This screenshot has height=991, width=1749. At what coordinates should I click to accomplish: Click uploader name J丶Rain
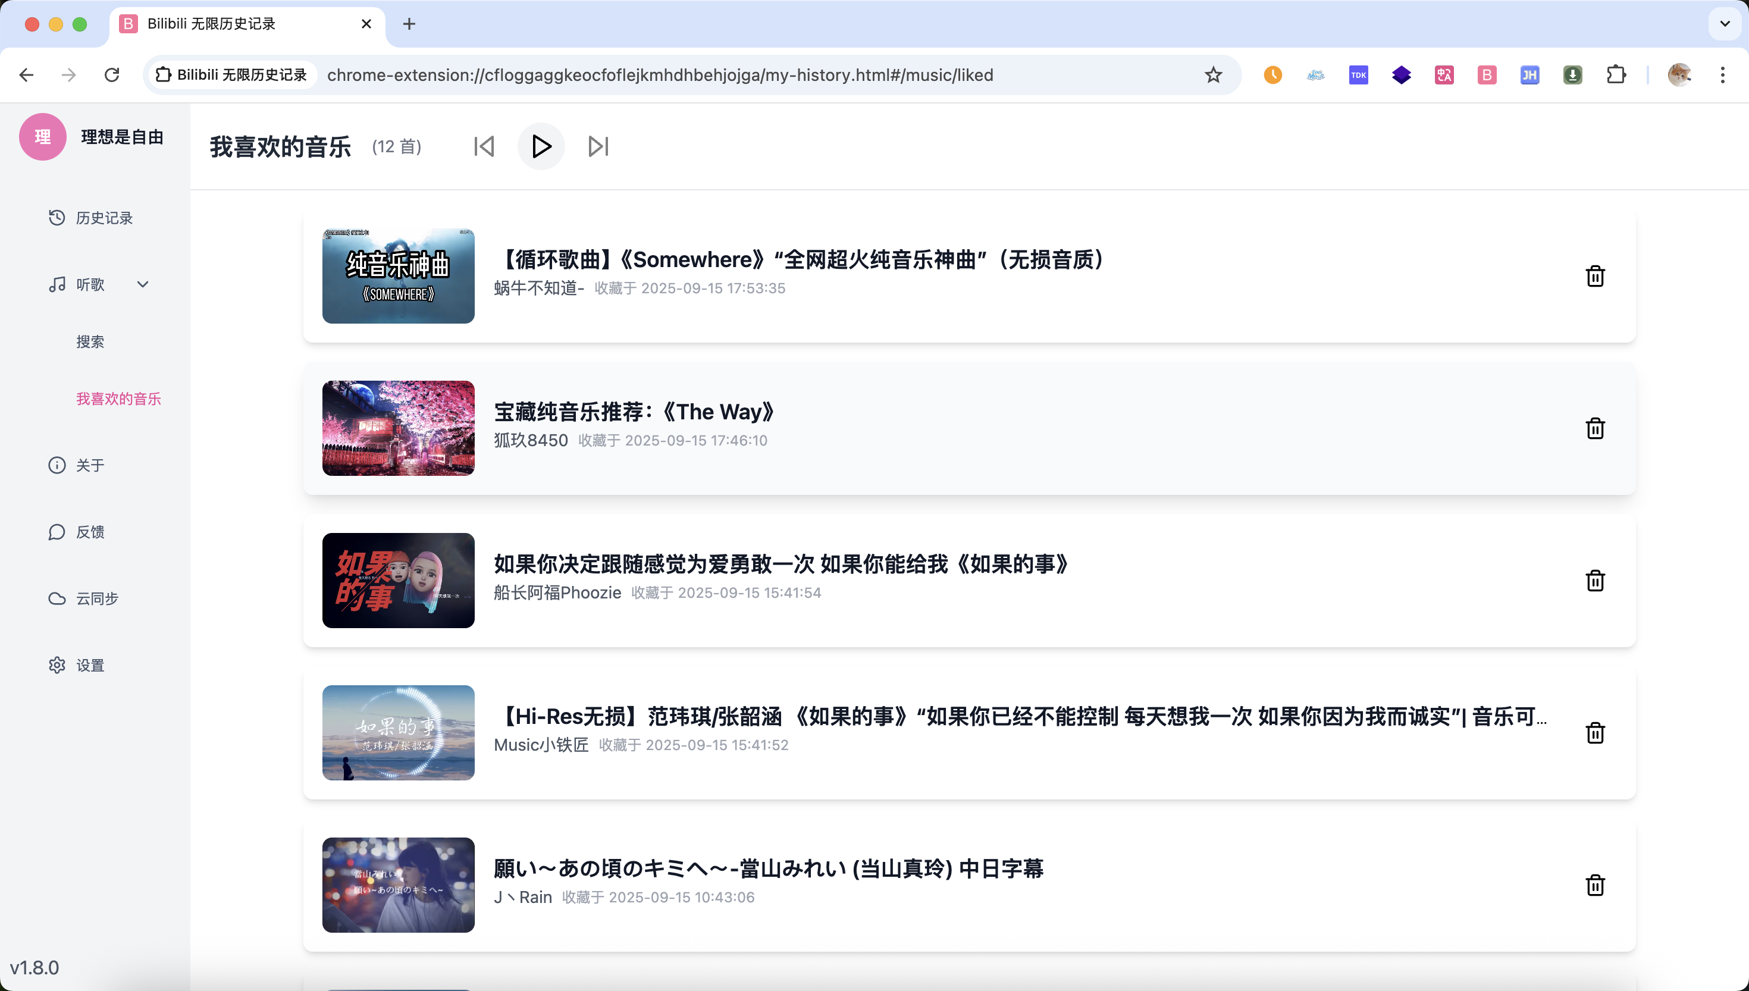pyautogui.click(x=523, y=898)
